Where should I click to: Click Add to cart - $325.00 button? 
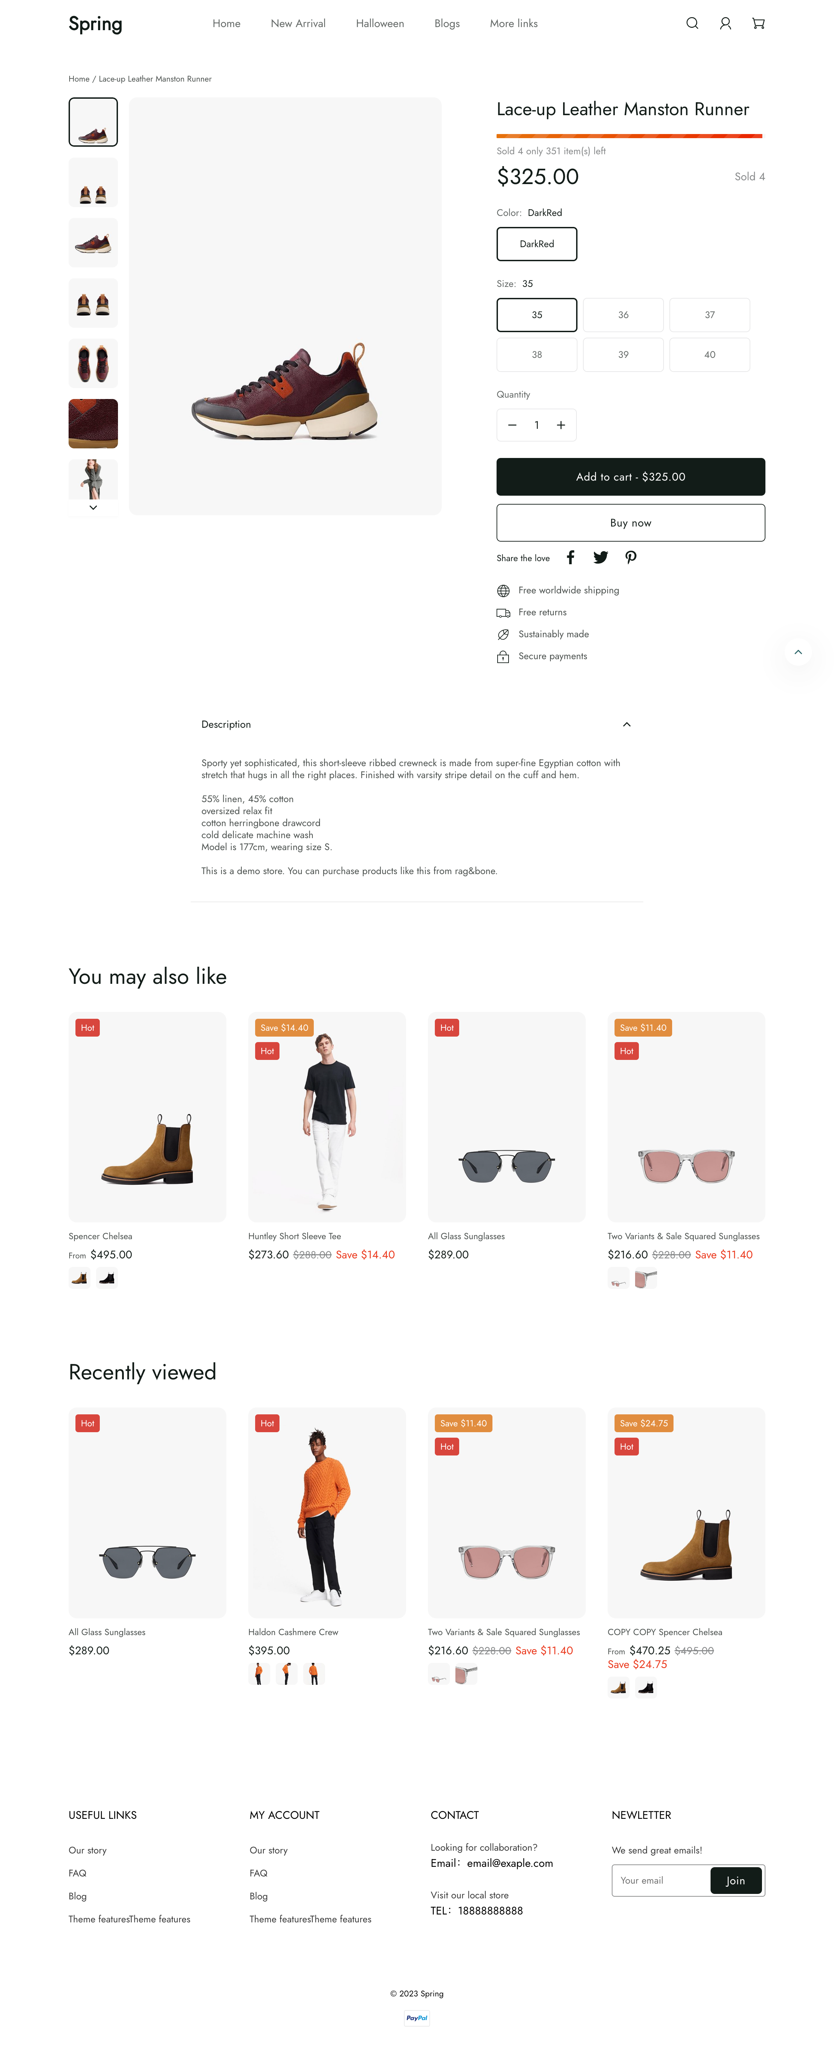[x=631, y=477]
